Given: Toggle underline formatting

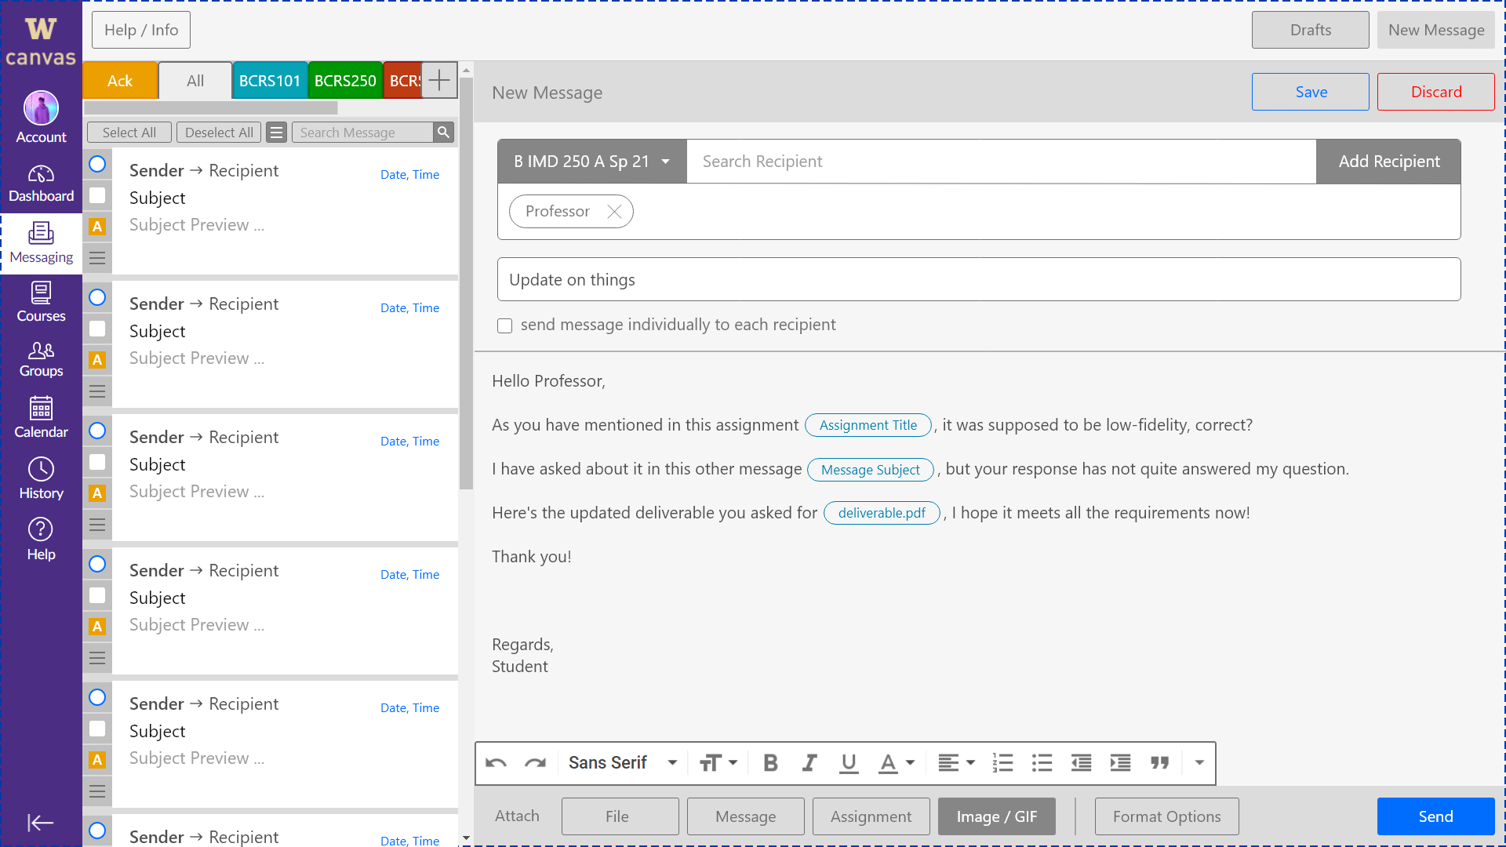Looking at the screenshot, I should [849, 763].
